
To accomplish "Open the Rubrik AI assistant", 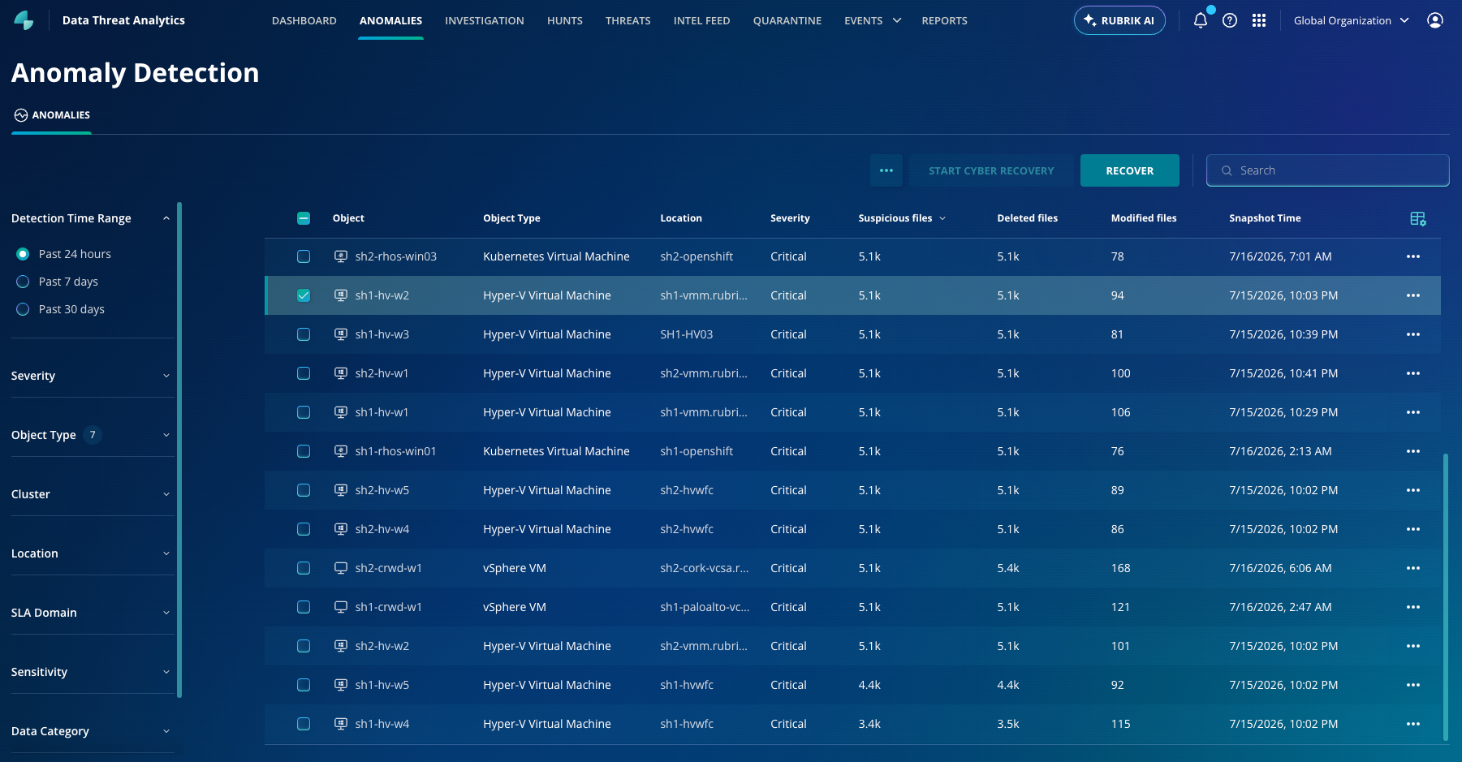I will [1119, 20].
